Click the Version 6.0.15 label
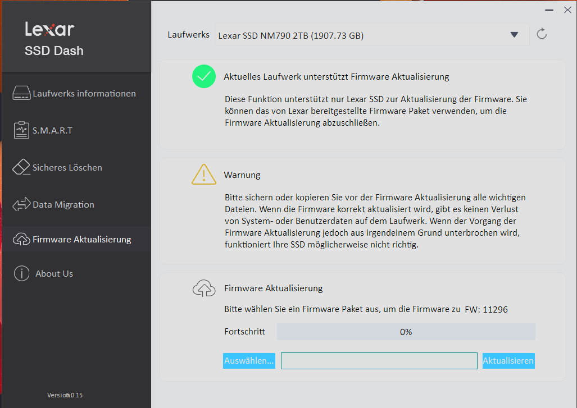The height and width of the screenshot is (408, 577). coord(65,395)
